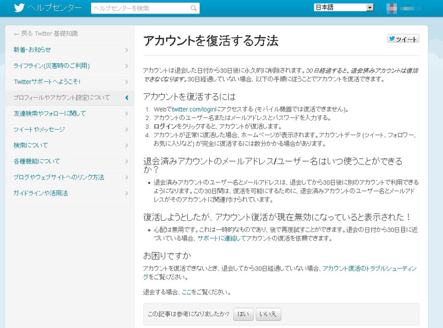Click the はい feedback button
This screenshot has height=328, width=443.
coord(243,314)
